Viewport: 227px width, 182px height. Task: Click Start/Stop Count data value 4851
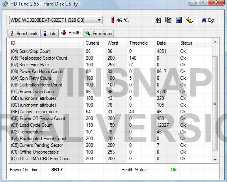pyautogui.click(x=162, y=51)
